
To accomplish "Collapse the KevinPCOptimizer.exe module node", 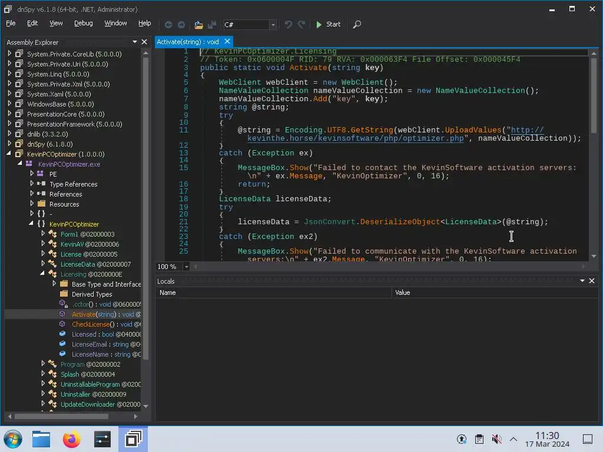I will click(x=19, y=164).
